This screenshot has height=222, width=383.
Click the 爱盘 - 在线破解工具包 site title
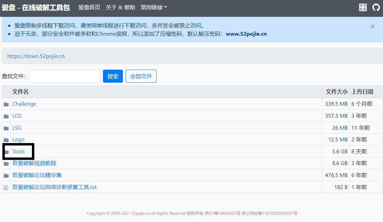point(36,8)
